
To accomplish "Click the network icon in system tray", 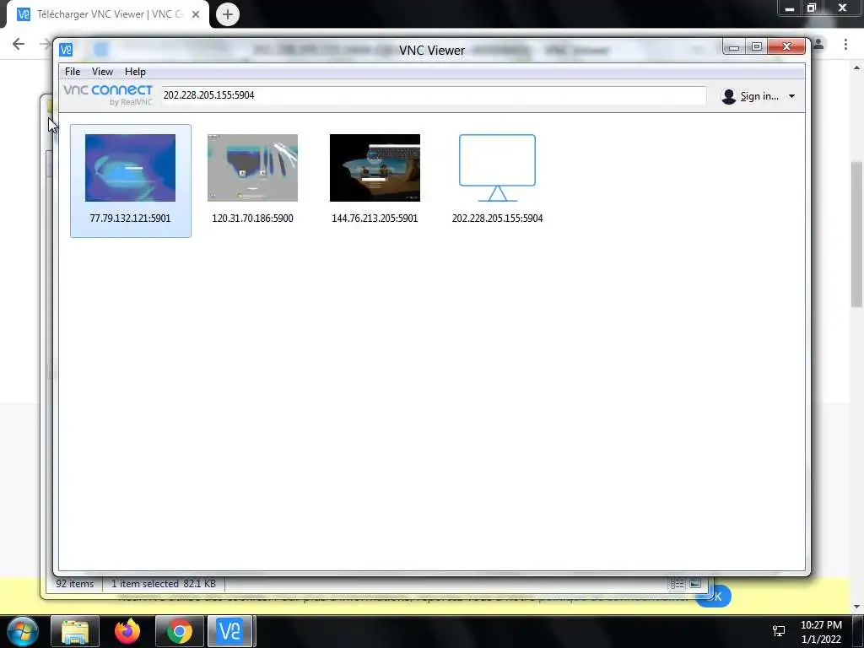I will [x=779, y=631].
